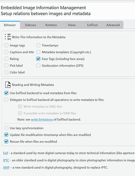Switch to the Behavior tab
This screenshot has width=135, height=176.
click(x=10, y=25)
